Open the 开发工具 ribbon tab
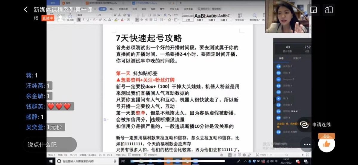Viewport: 358px width, 165px height. coord(174,9)
